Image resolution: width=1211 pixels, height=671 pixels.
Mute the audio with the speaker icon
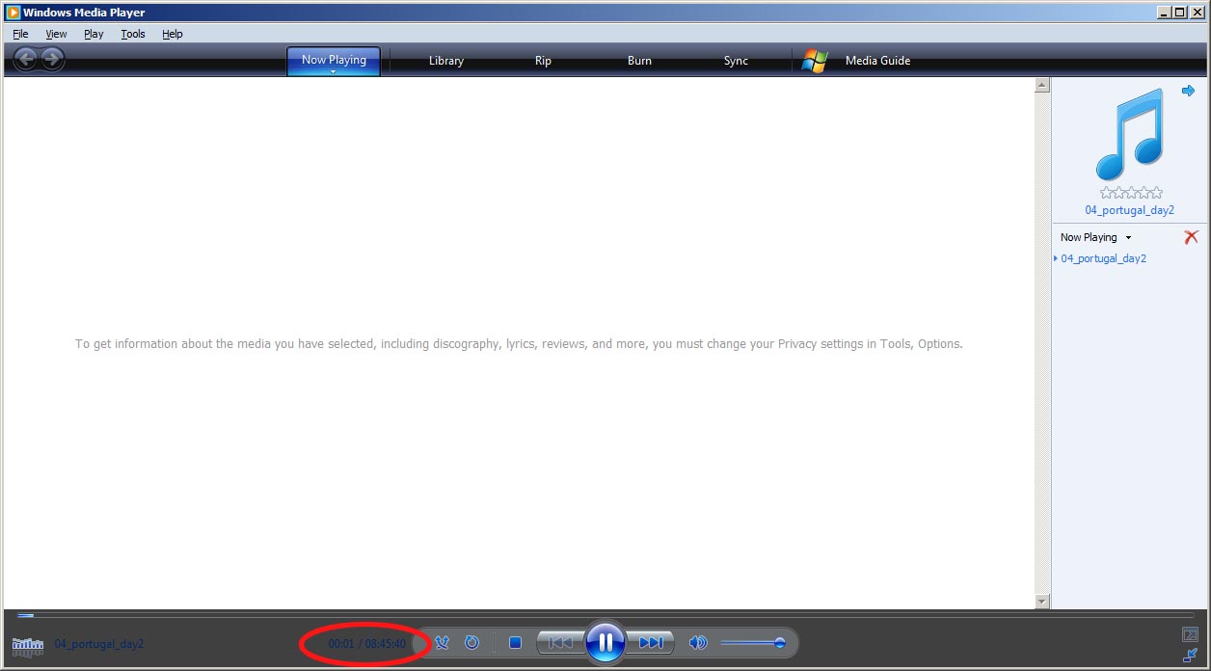(698, 642)
